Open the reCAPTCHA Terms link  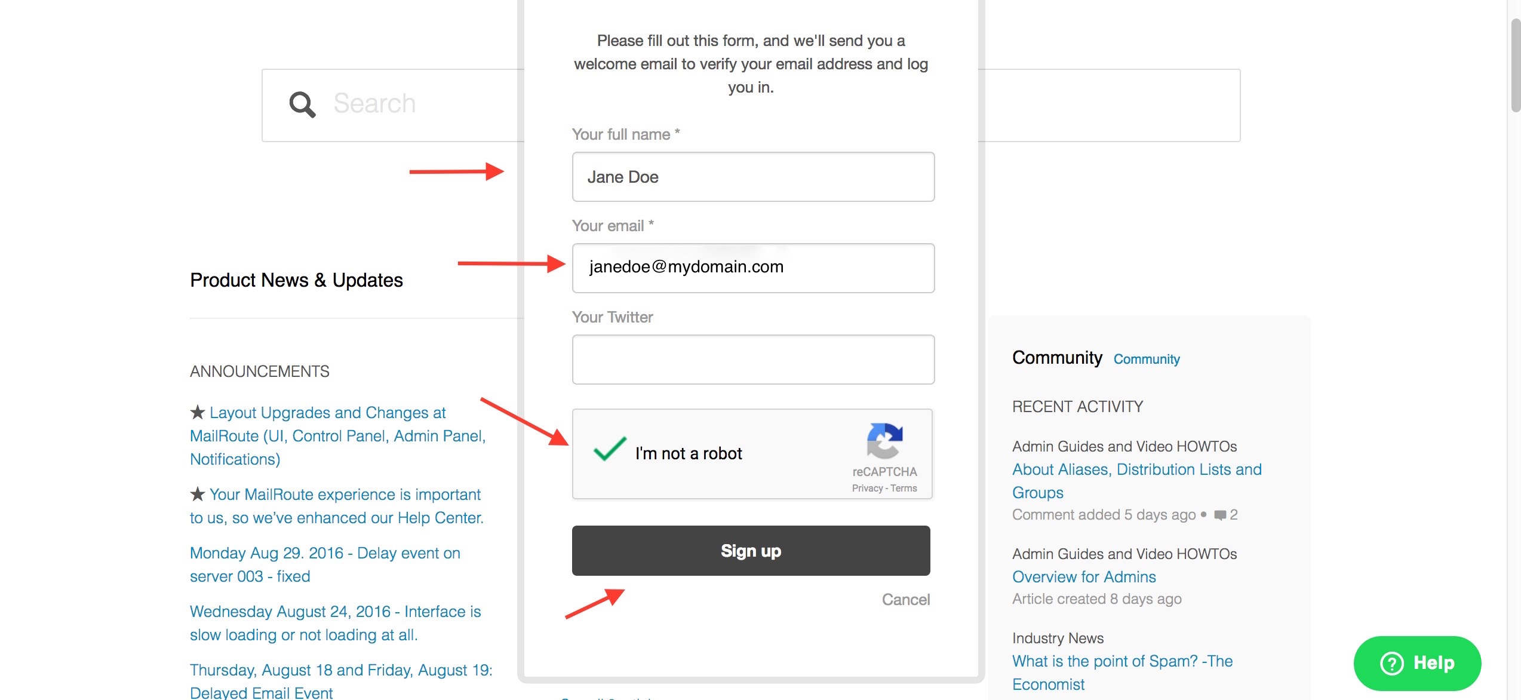[904, 488]
